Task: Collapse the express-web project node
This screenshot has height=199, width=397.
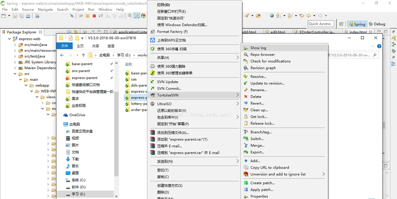Action: (9, 39)
